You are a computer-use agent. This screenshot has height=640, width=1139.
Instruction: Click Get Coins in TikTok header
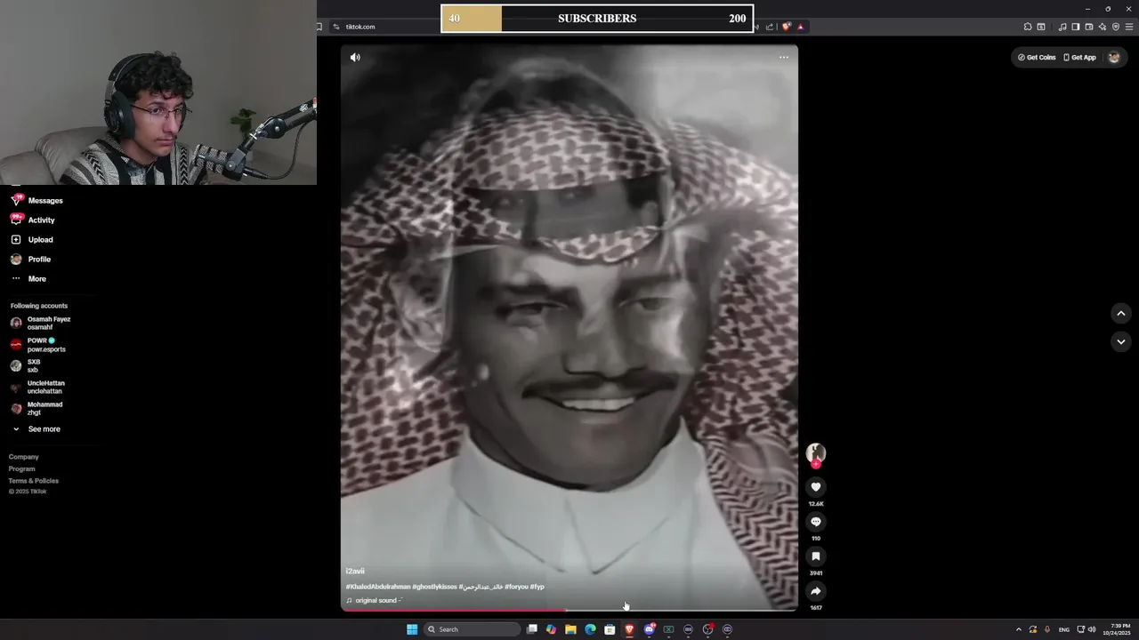(x=1037, y=57)
